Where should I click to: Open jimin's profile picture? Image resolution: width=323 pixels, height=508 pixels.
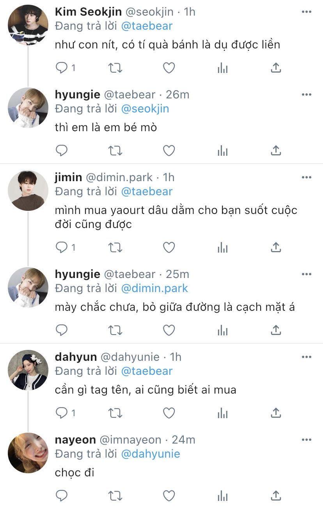[x=28, y=190]
